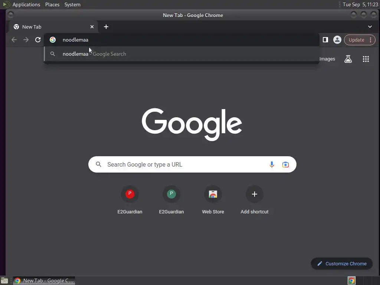Open the System menu
This screenshot has height=285, width=380.
click(x=72, y=4)
